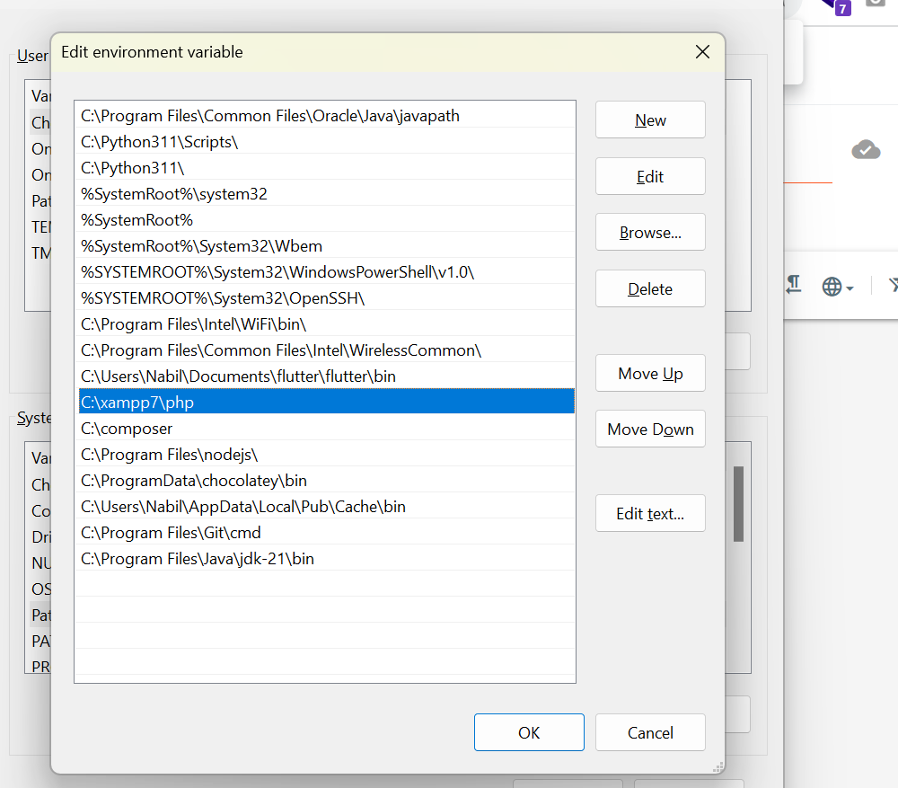Open the Browse... dialog button
The image size is (898, 788).
650,232
